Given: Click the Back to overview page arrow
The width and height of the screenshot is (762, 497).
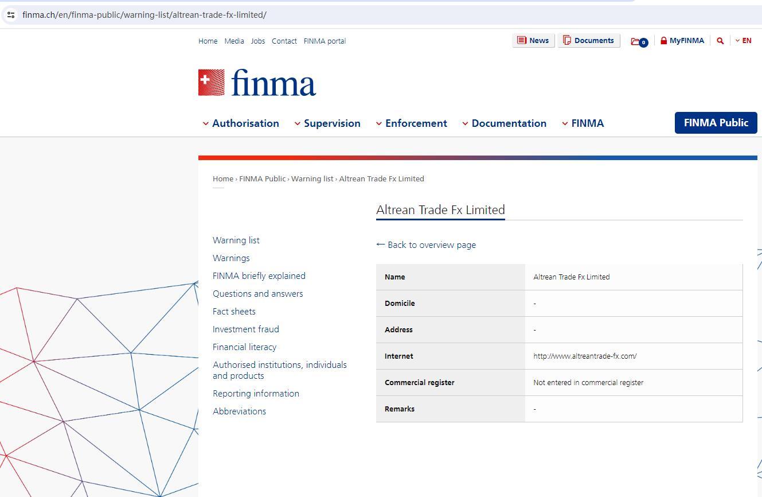Looking at the screenshot, I should point(380,244).
